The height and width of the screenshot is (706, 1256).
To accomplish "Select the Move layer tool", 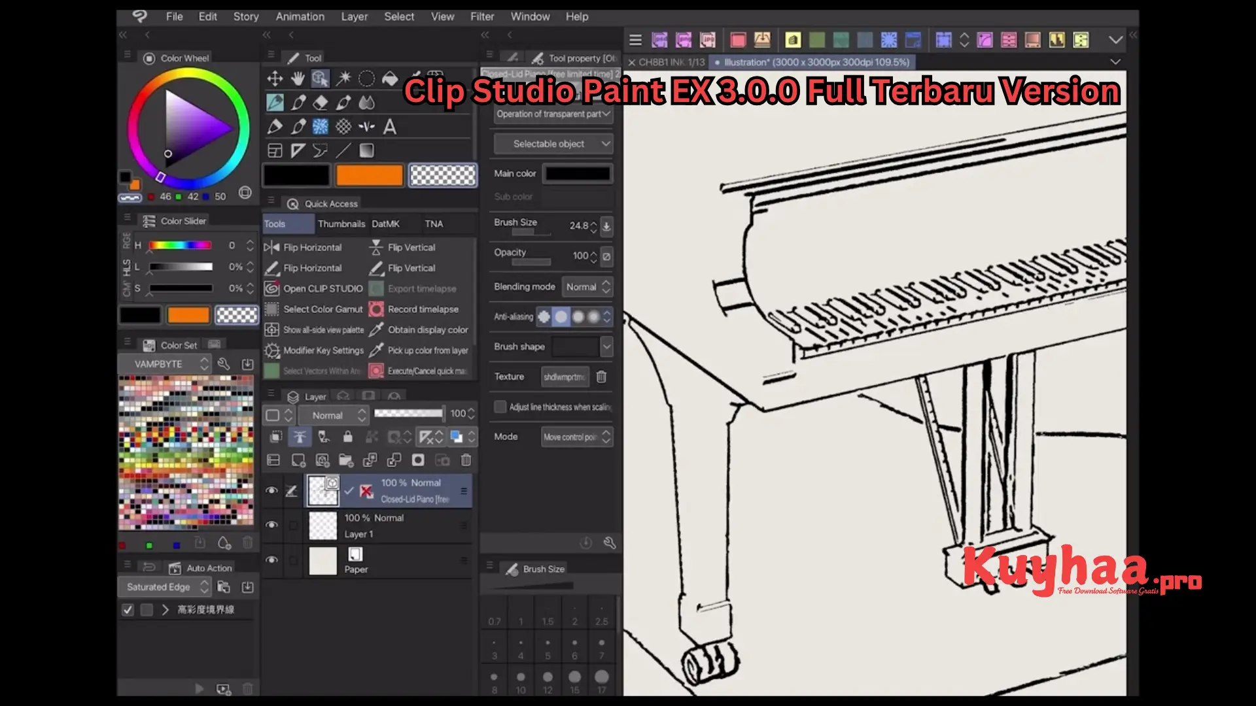I will point(275,79).
